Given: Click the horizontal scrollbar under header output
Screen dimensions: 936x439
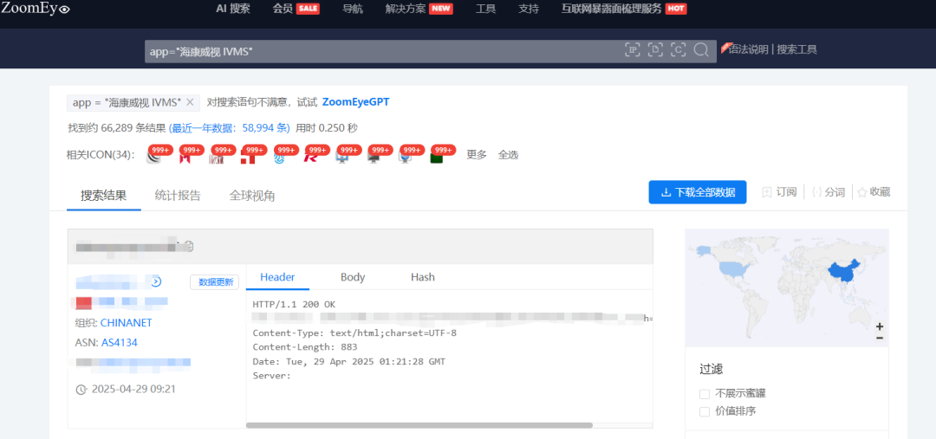Looking at the screenshot, I should point(419,425).
